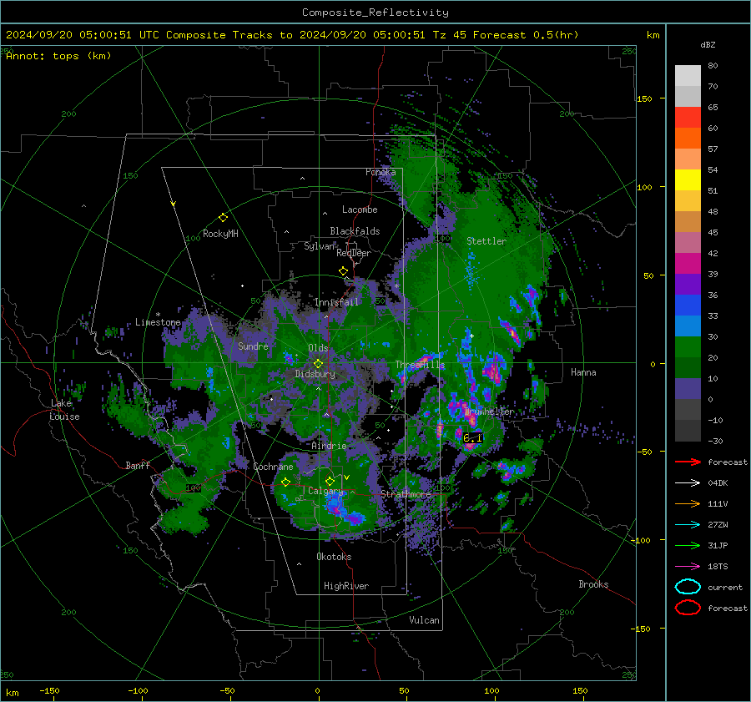Click the Hanna label
This screenshot has height=702, width=751.
(x=583, y=372)
